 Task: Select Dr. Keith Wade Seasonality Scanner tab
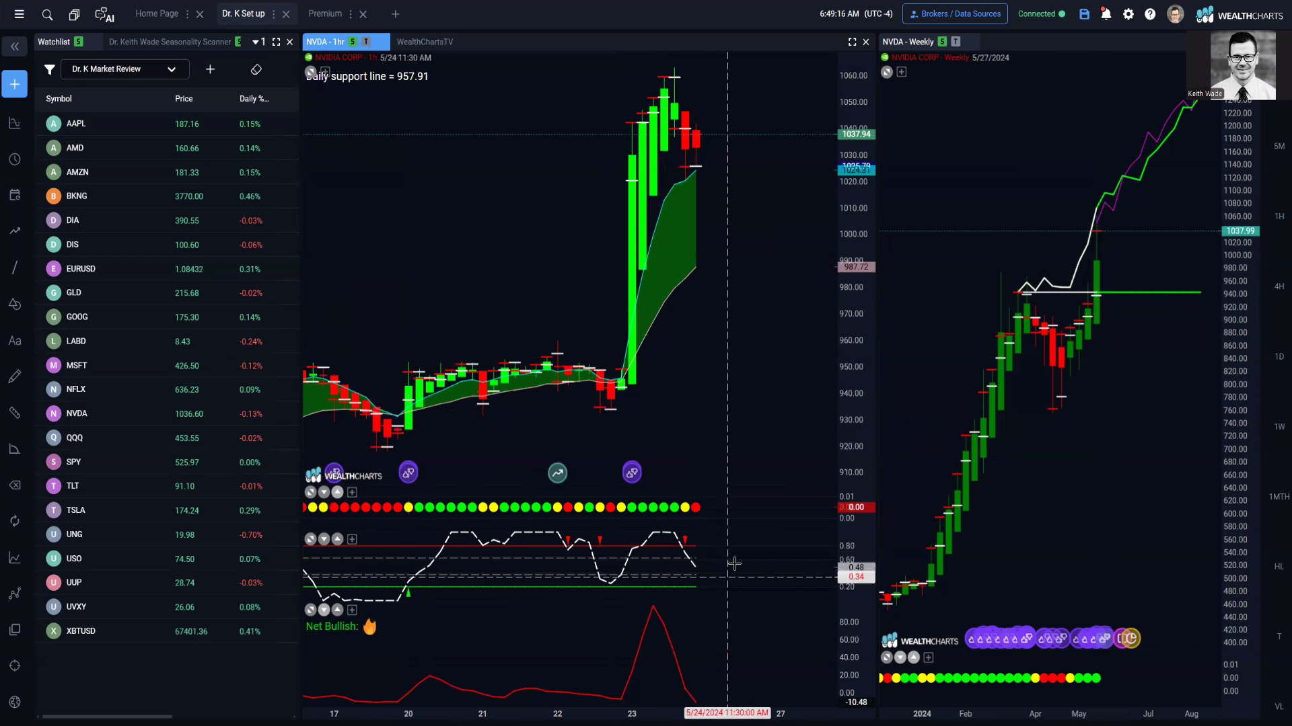[170, 42]
